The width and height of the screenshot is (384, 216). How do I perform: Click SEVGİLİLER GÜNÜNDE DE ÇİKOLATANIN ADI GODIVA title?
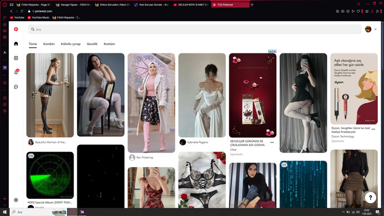click(x=247, y=143)
